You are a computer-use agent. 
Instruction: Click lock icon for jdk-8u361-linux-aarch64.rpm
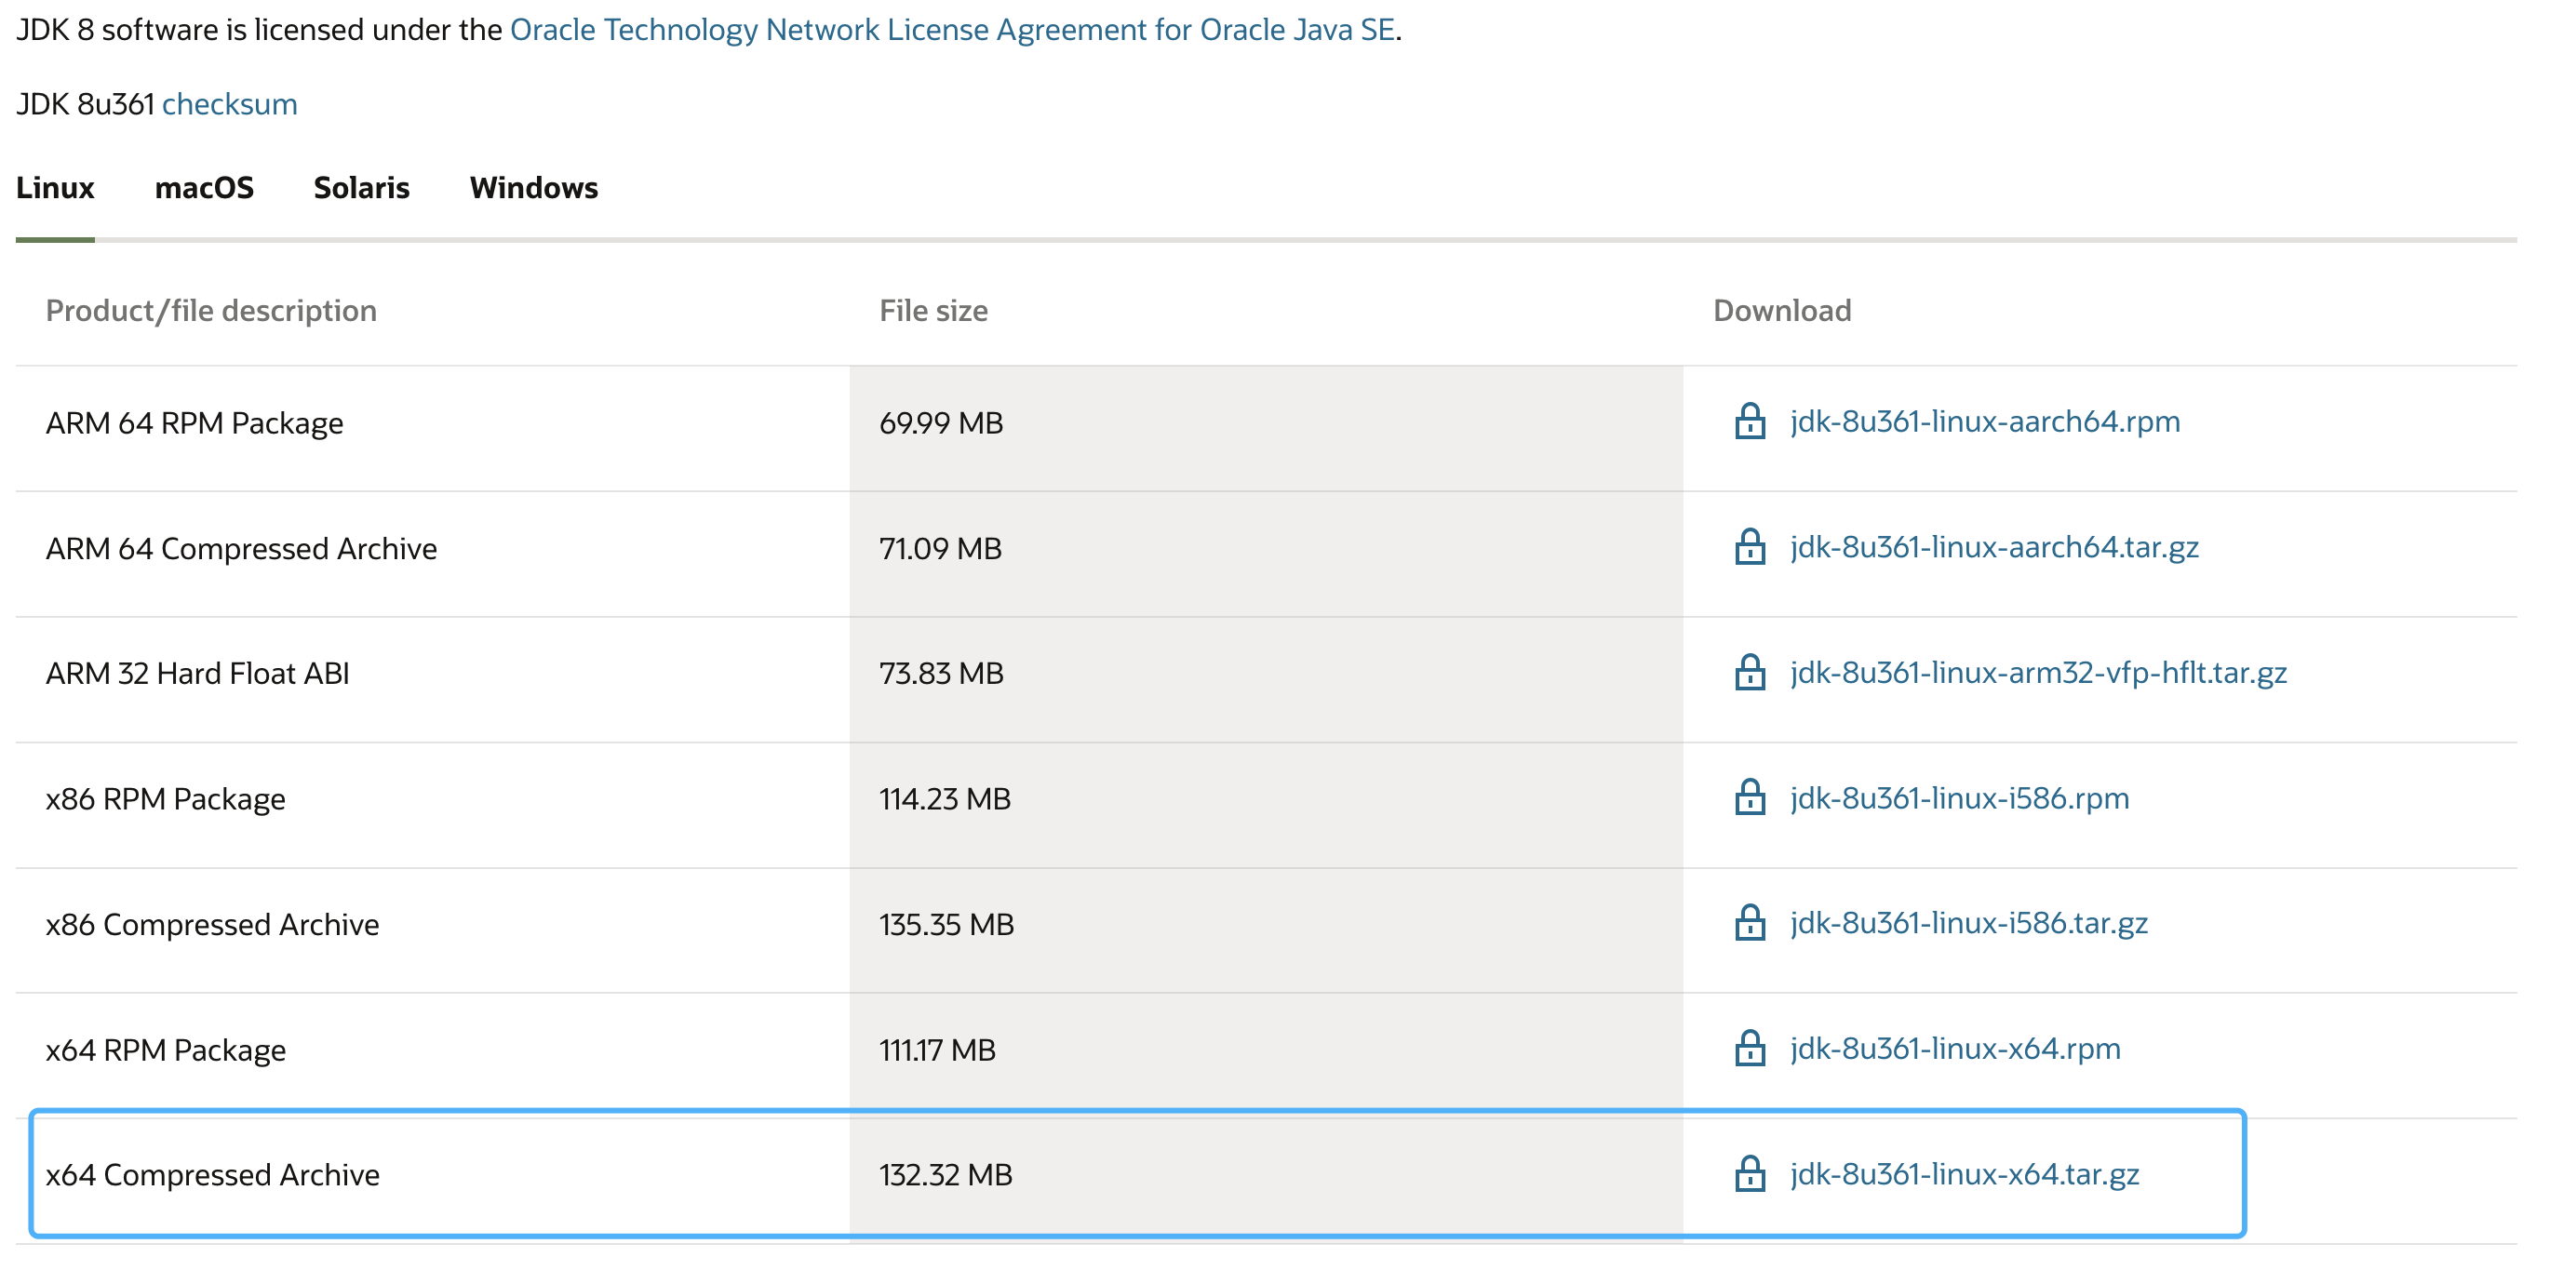1749,421
